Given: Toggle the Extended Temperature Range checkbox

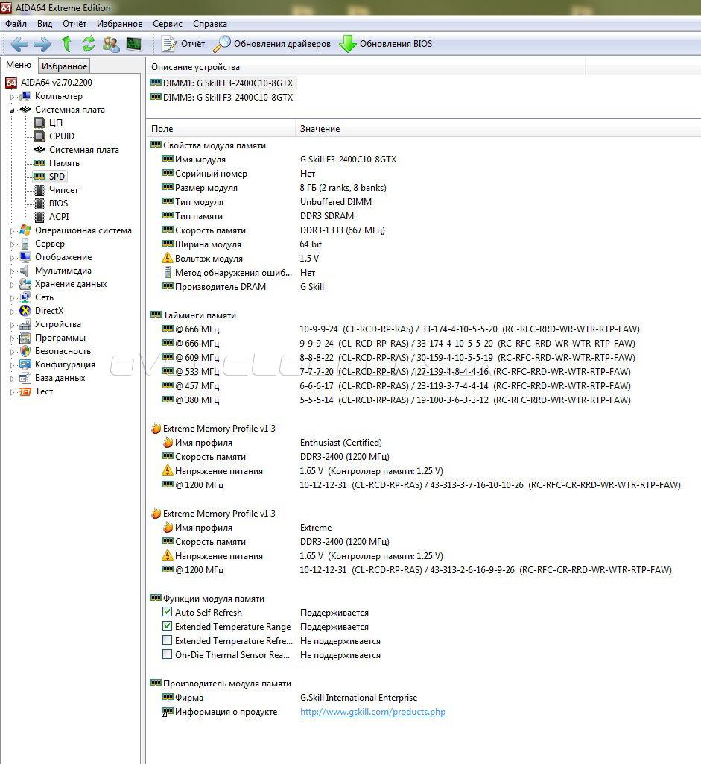Looking at the screenshot, I should pos(167,625).
